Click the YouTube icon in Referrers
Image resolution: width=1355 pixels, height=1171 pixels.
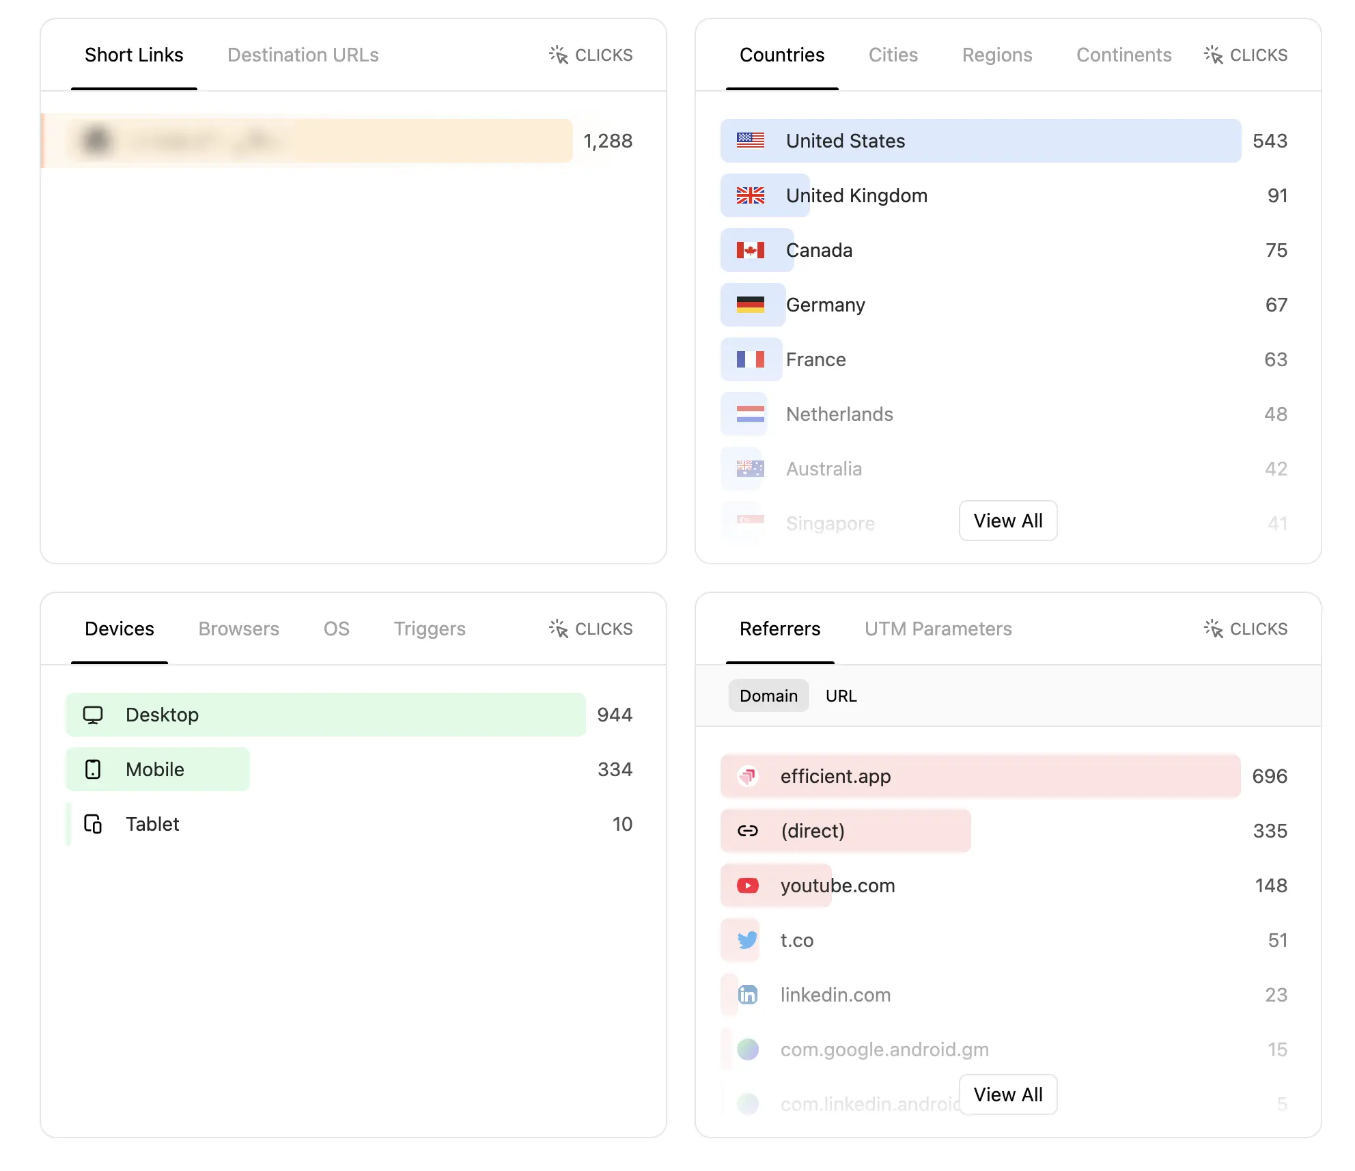(749, 885)
